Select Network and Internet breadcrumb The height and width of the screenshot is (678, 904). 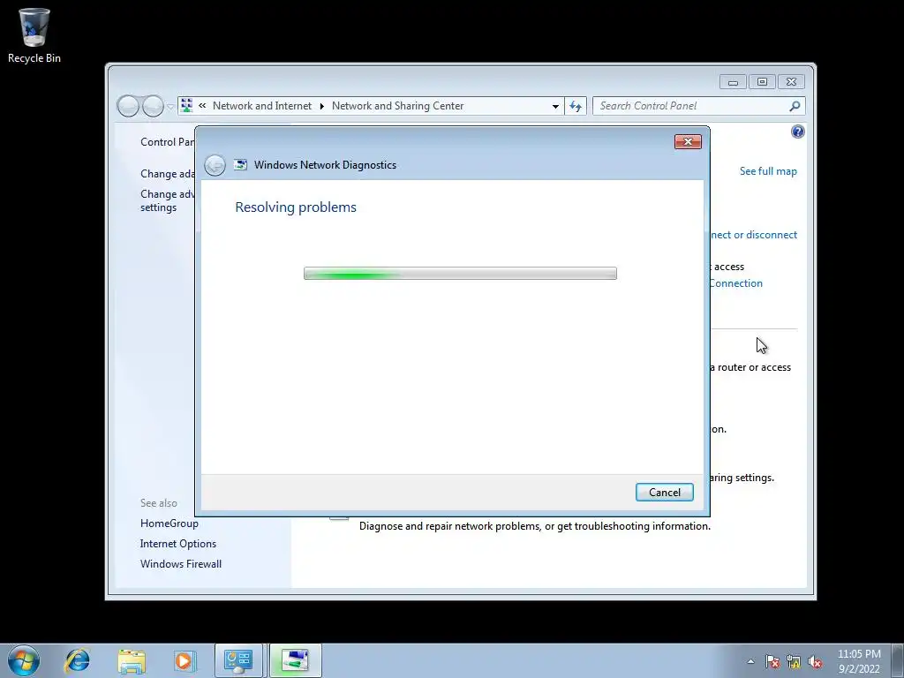coord(261,106)
